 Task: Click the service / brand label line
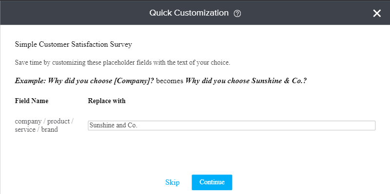coord(36,129)
